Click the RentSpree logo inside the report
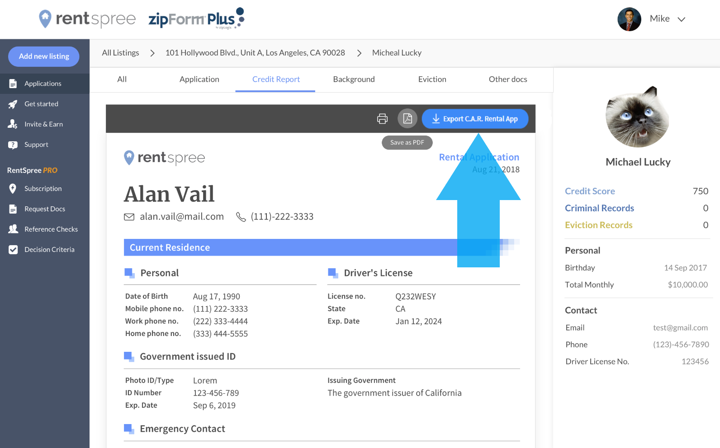This screenshot has width=720, height=448. coord(164,158)
